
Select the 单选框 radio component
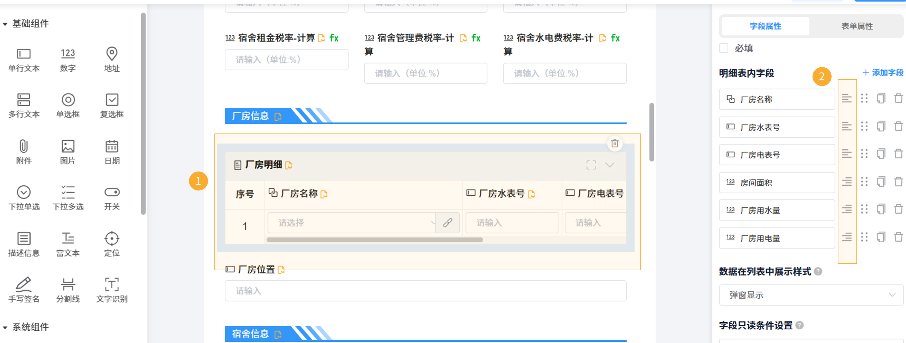(x=68, y=106)
